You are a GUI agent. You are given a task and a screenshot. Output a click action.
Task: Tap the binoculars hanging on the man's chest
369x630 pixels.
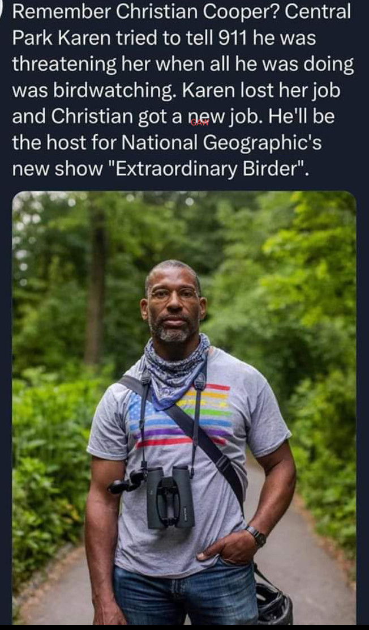(x=171, y=497)
